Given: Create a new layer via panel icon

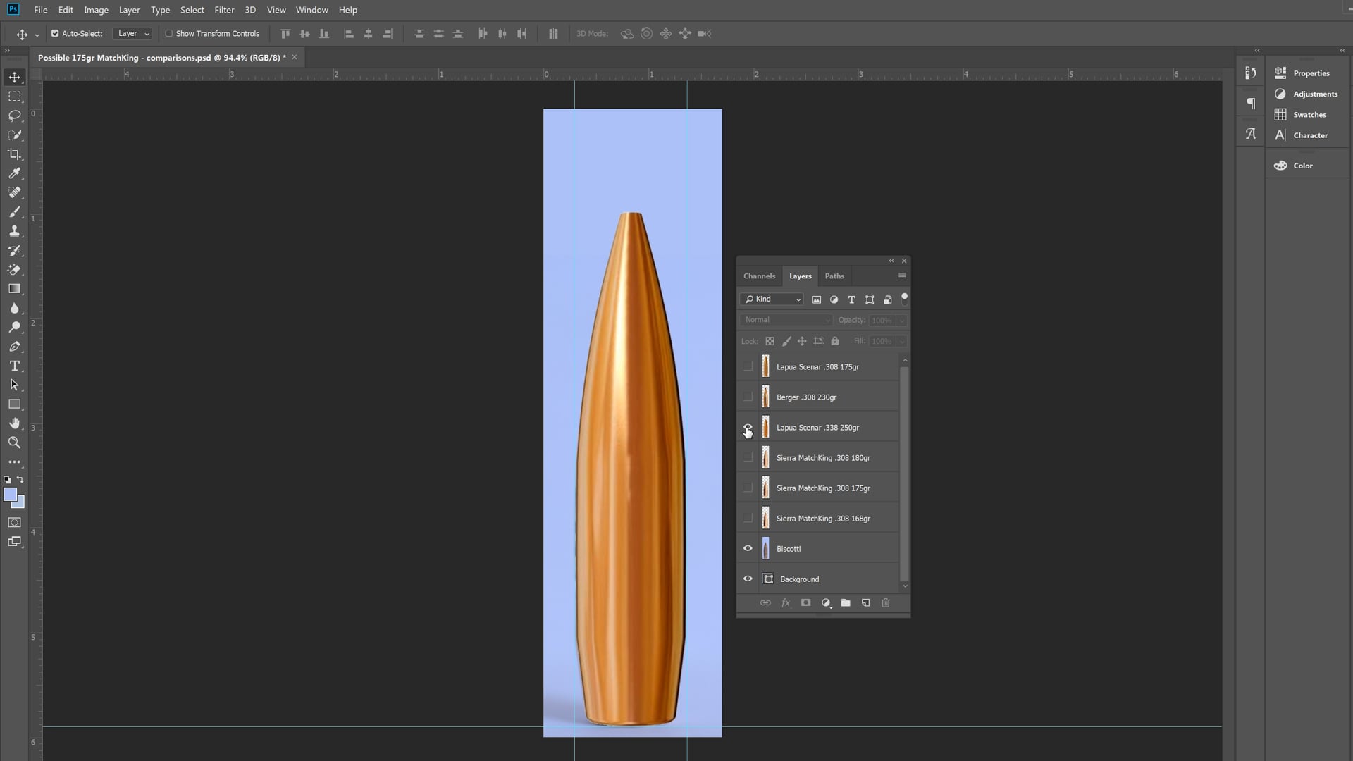Looking at the screenshot, I should tap(865, 603).
